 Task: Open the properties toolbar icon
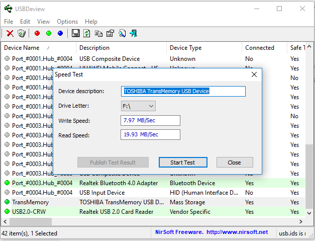coord(110,33)
